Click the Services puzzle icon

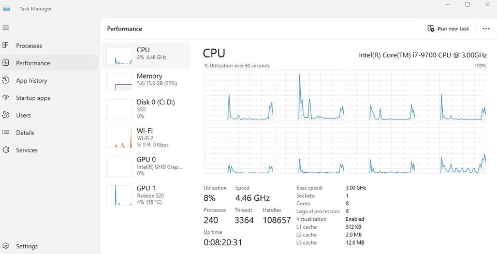coord(5,150)
